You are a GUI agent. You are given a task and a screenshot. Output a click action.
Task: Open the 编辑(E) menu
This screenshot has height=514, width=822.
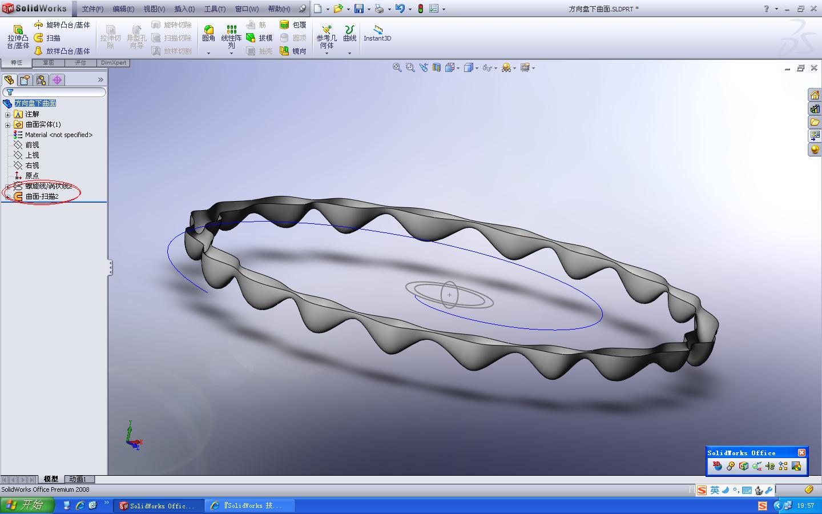[123, 9]
